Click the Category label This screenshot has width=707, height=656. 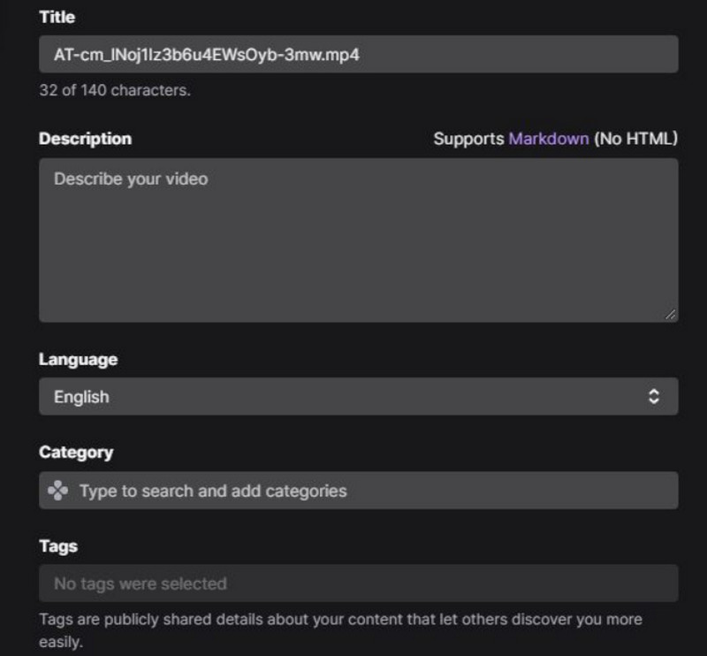pos(76,453)
